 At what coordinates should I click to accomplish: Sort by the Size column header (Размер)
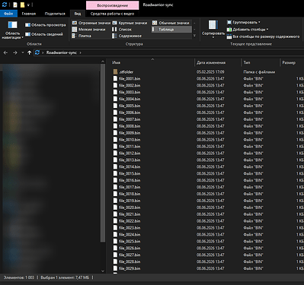(x=292, y=62)
